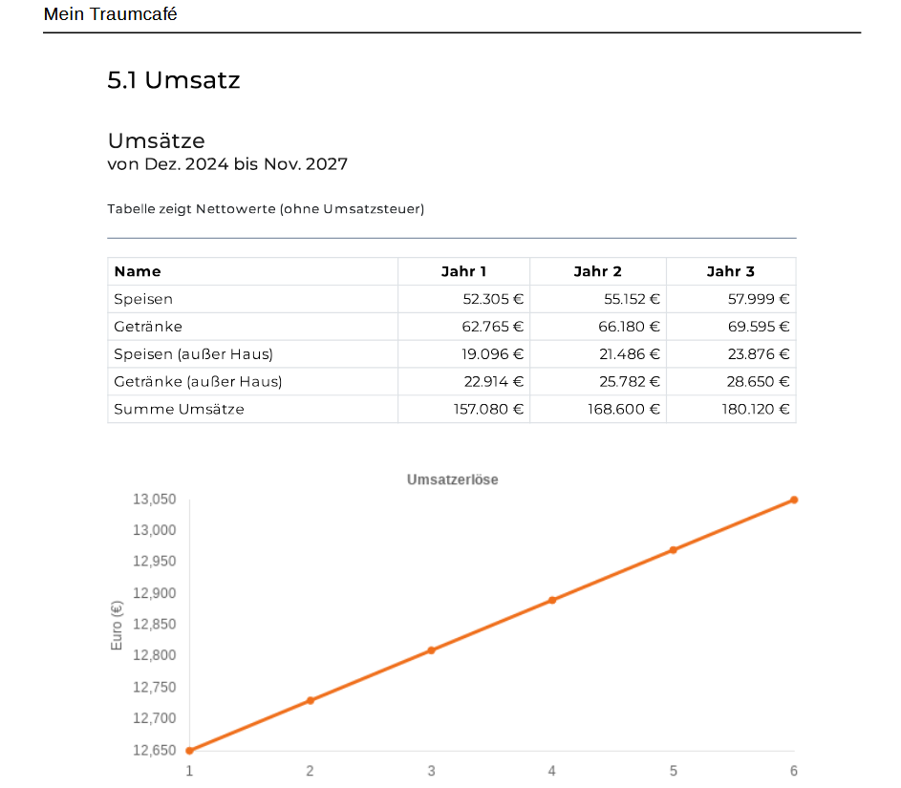Click the chart data point at month 6
The image size is (901, 788).
(x=794, y=500)
